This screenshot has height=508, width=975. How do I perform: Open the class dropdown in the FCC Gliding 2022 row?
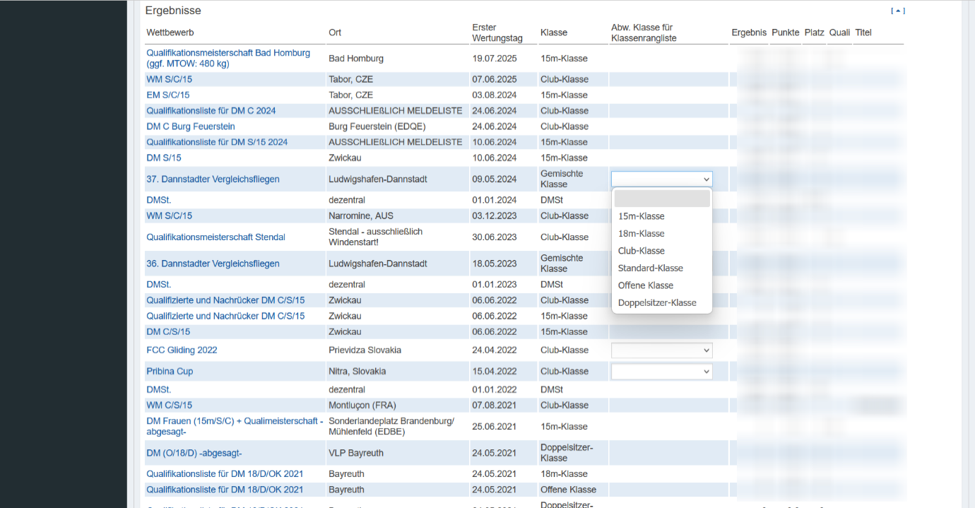click(x=661, y=350)
